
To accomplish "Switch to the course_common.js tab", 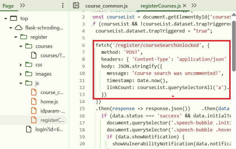I will coord(106,6).
